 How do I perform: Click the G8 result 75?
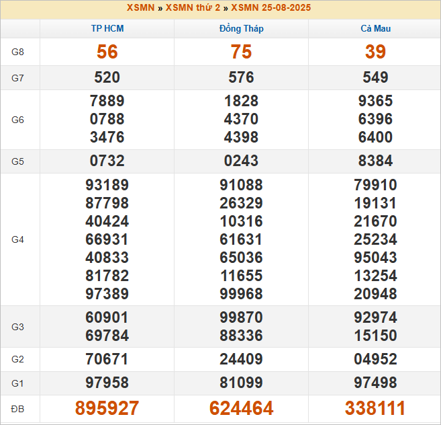coord(242,52)
